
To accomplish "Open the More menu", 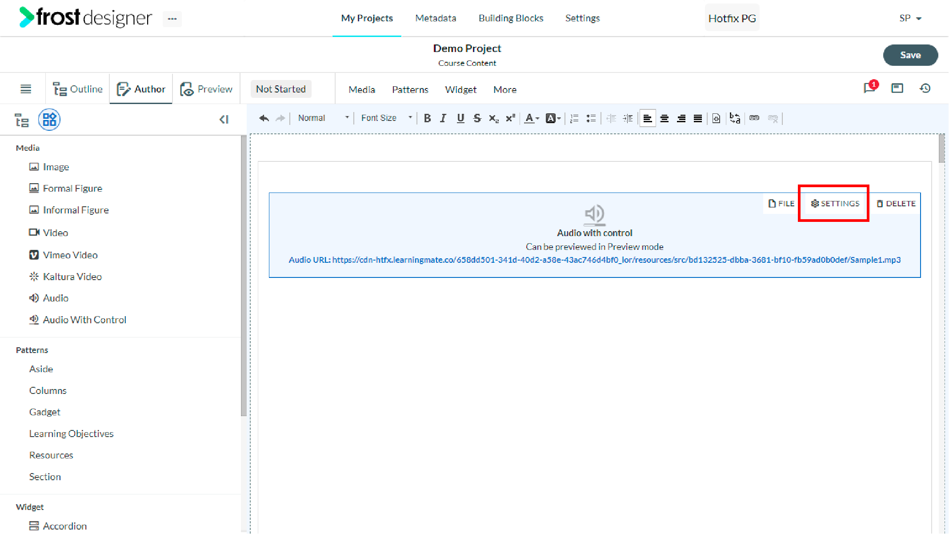I will point(505,89).
